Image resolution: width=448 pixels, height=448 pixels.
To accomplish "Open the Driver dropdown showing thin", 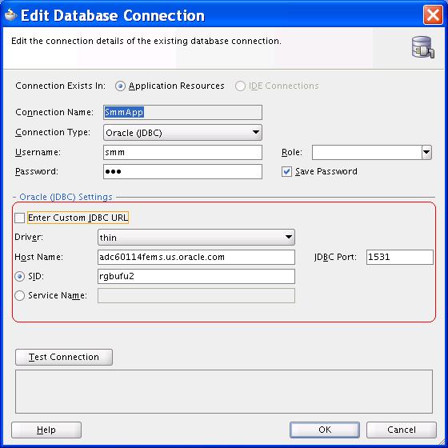I will pos(196,237).
